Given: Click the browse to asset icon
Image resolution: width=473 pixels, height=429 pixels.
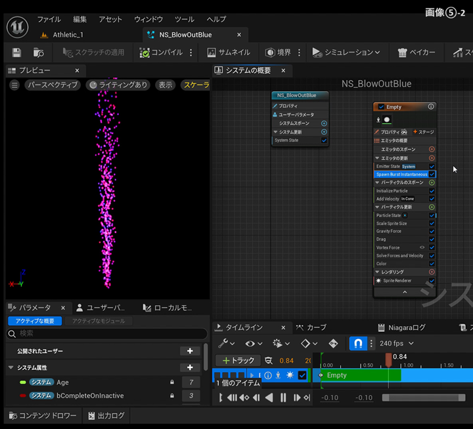Looking at the screenshot, I should pyautogui.click(x=39, y=52).
